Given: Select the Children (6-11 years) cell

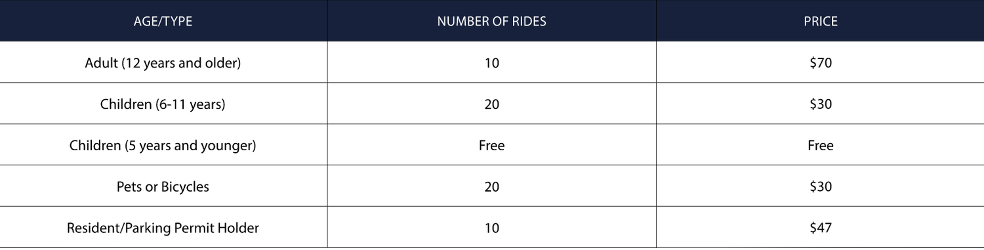Looking at the screenshot, I should 163,104.
